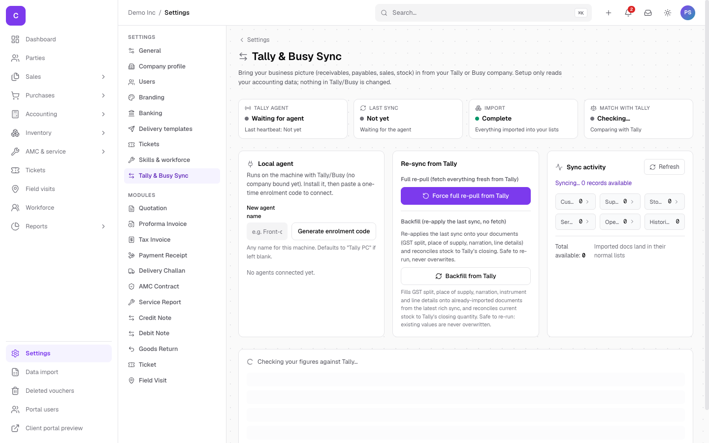Click the Demo Inc breadcrumb link
This screenshot has width=709, height=443.
pos(142,13)
